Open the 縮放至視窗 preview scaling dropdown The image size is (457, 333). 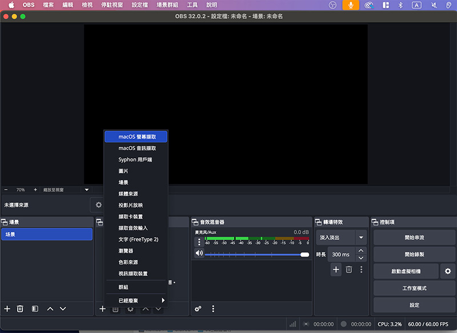pyautogui.click(x=87, y=190)
